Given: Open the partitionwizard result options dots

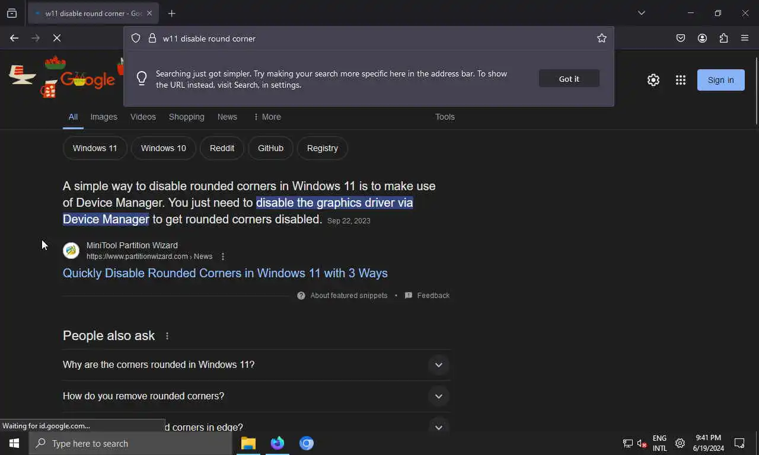Looking at the screenshot, I should coord(223,257).
